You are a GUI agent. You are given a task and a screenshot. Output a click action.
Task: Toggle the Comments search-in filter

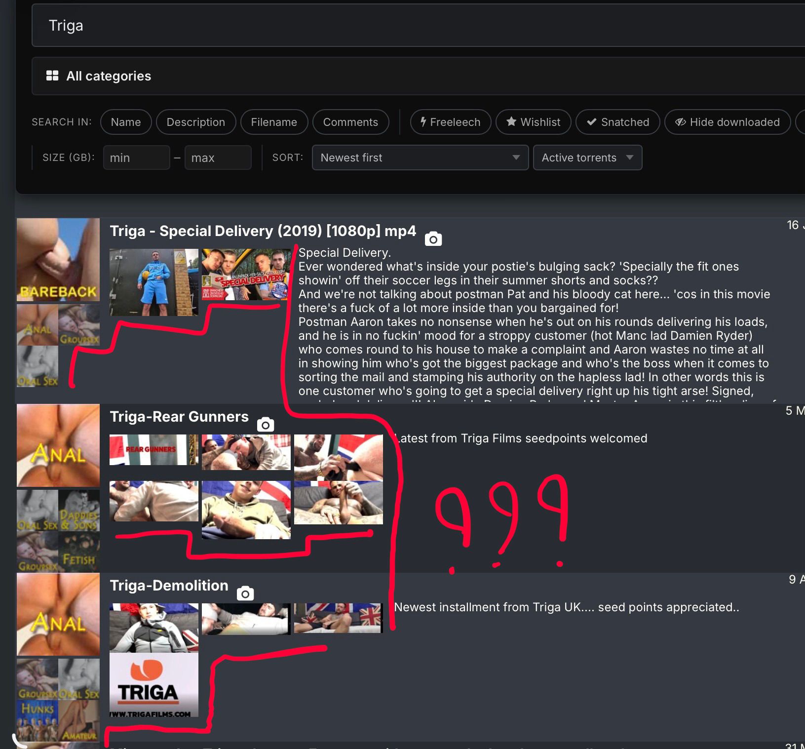350,122
